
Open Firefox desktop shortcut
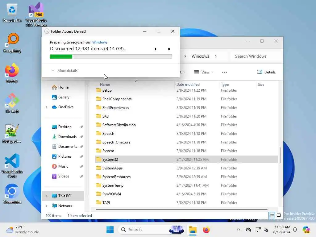pyautogui.click(x=12, y=73)
